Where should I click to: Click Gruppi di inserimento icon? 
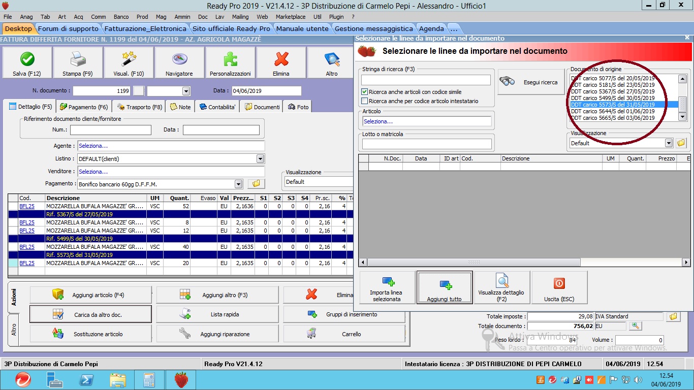(312, 314)
